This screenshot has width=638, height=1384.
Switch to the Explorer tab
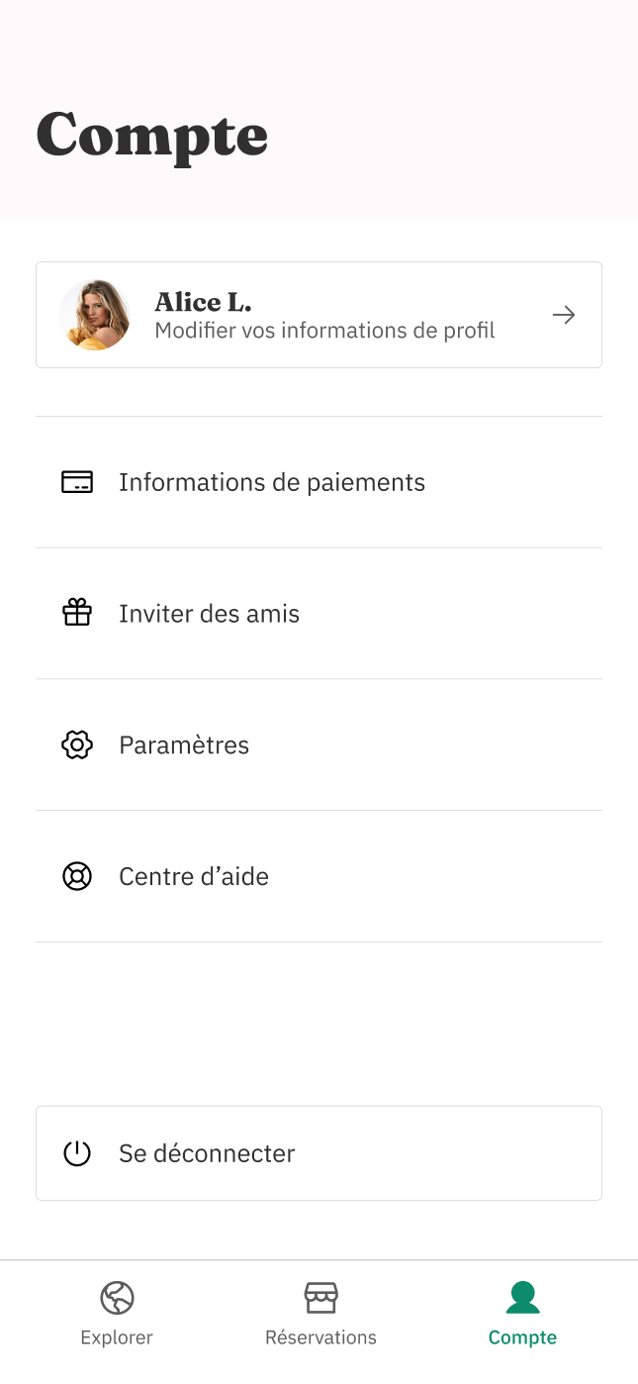coord(117,1337)
